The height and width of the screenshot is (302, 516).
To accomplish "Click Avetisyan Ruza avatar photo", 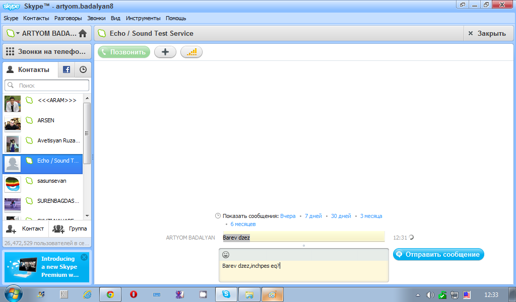I will [x=13, y=144].
